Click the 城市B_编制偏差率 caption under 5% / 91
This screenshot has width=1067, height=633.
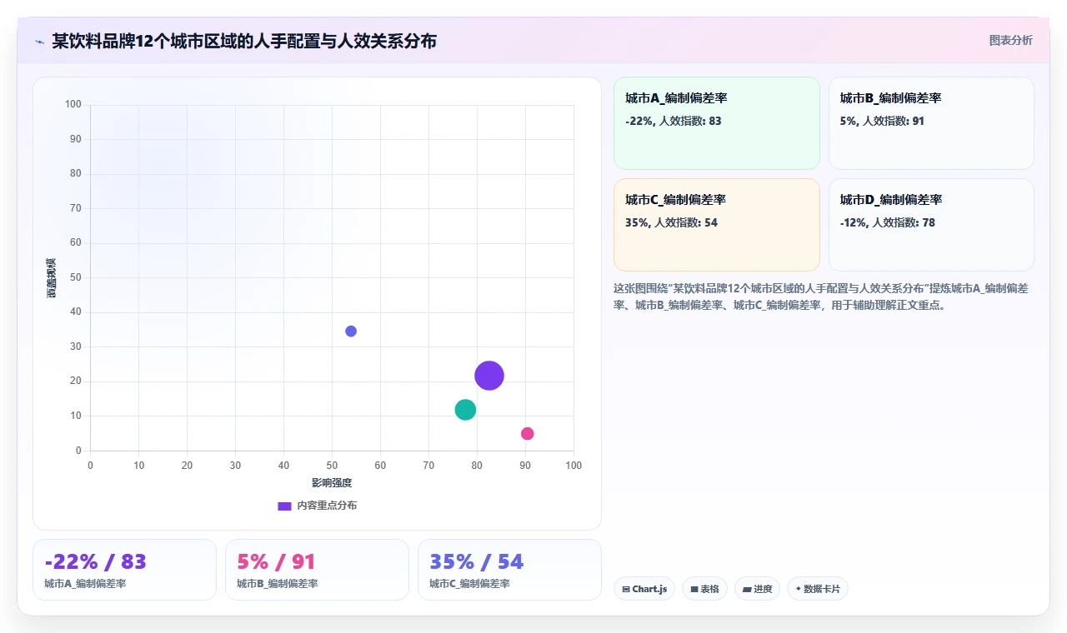pyautogui.click(x=278, y=584)
